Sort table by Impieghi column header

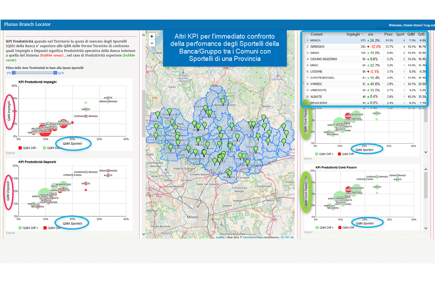click(x=353, y=34)
